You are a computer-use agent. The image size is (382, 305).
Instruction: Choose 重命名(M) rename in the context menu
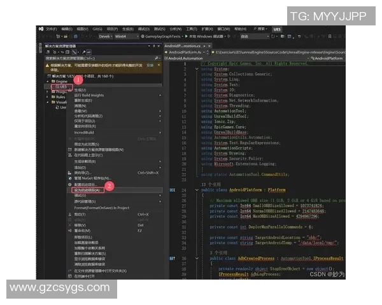(82, 231)
